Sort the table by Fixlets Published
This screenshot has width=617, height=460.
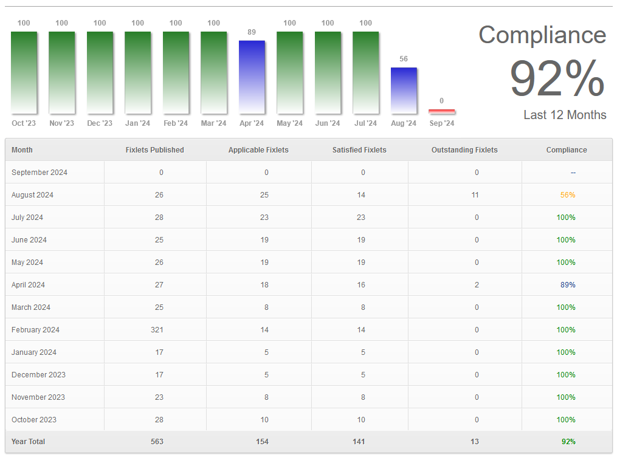coord(156,149)
